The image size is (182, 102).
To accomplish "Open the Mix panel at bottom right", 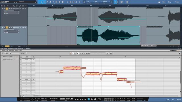I will coord(173,100).
